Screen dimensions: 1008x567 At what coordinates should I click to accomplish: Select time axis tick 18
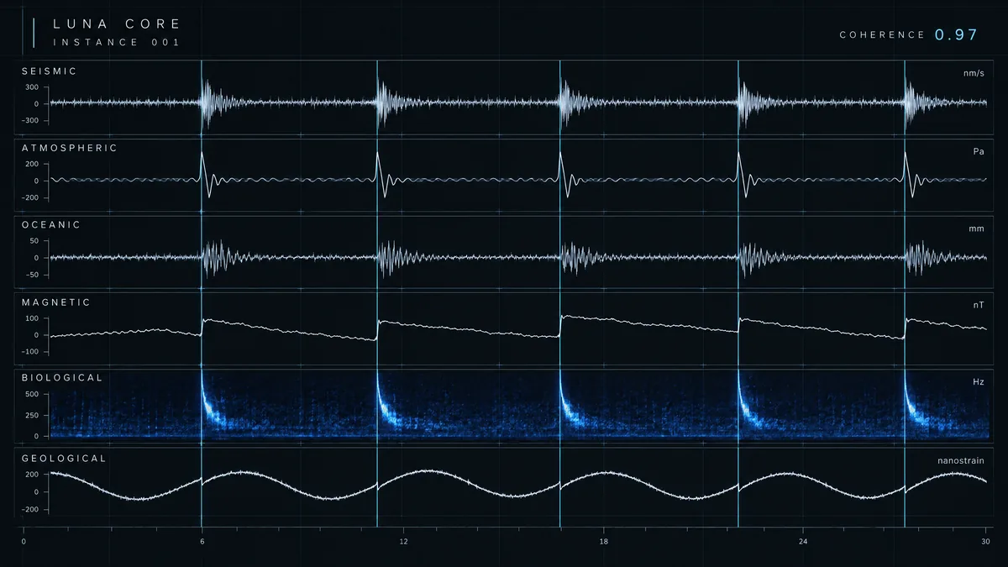click(603, 542)
